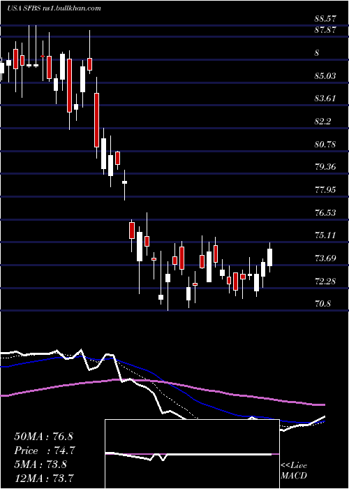349x489 pixels.
Task: Click the 73.69 price axis label
Action: tap(325, 258)
